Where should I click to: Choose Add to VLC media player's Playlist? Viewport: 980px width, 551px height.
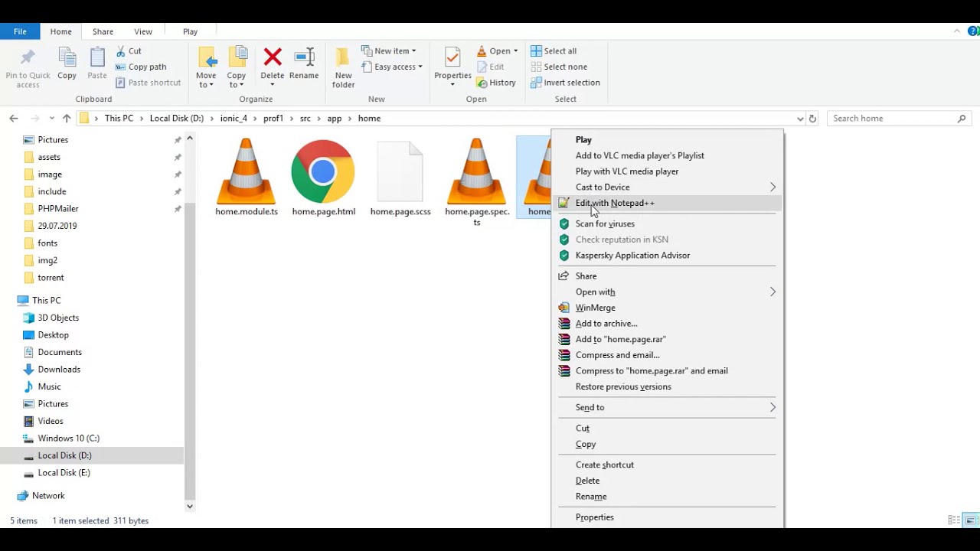tap(667, 155)
